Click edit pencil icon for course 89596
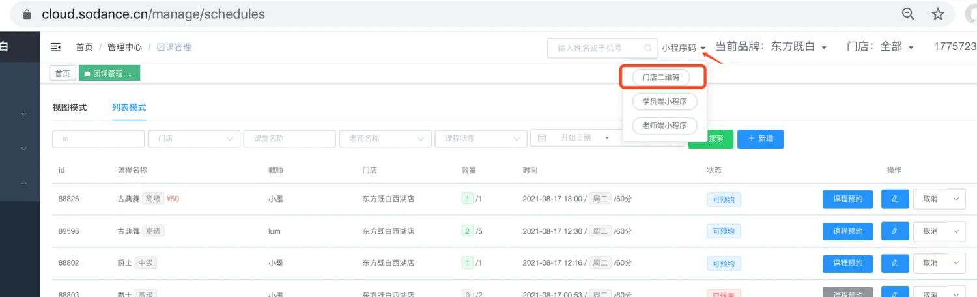This screenshot has height=297, width=977. (x=895, y=231)
